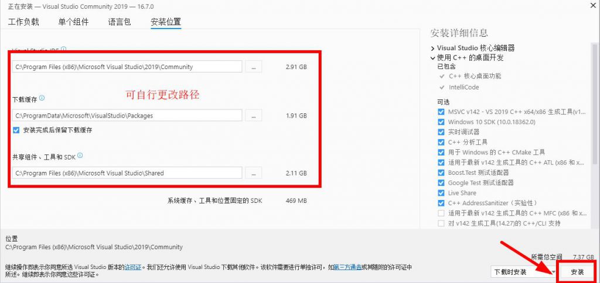
Task: Toggle Google Test 测试适配器 checkbox
Action: point(441,182)
